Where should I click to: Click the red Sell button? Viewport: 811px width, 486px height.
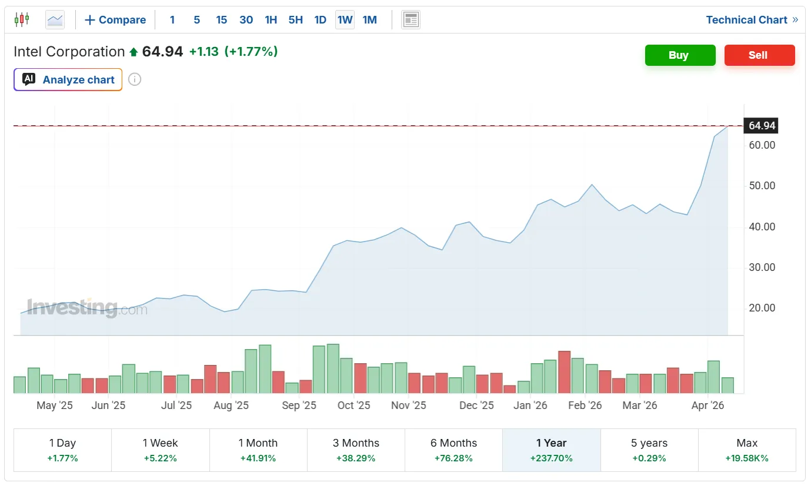click(x=759, y=55)
